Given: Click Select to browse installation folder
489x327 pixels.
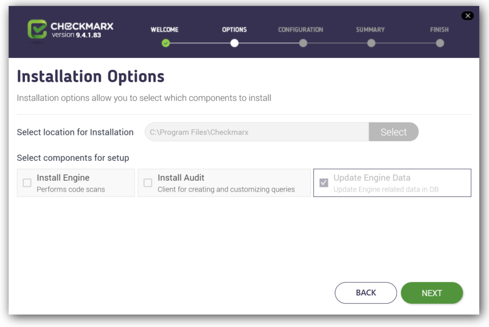Looking at the screenshot, I should (394, 132).
